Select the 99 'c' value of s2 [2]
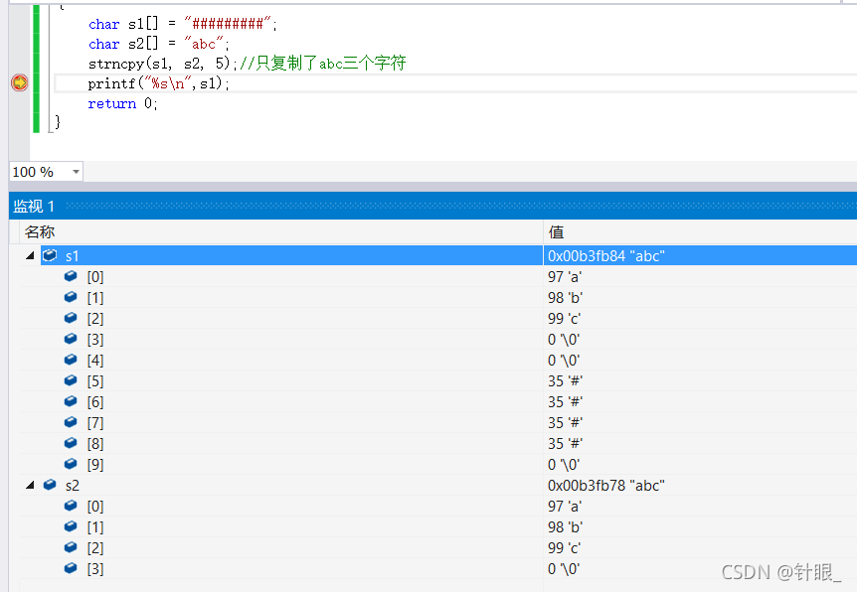 [x=564, y=547]
